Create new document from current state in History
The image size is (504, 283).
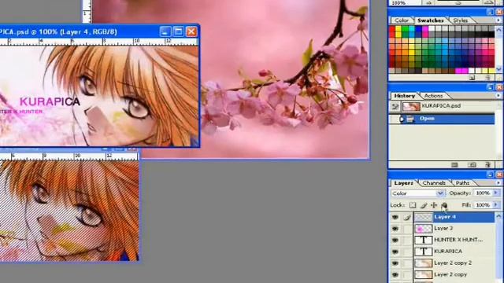click(454, 165)
